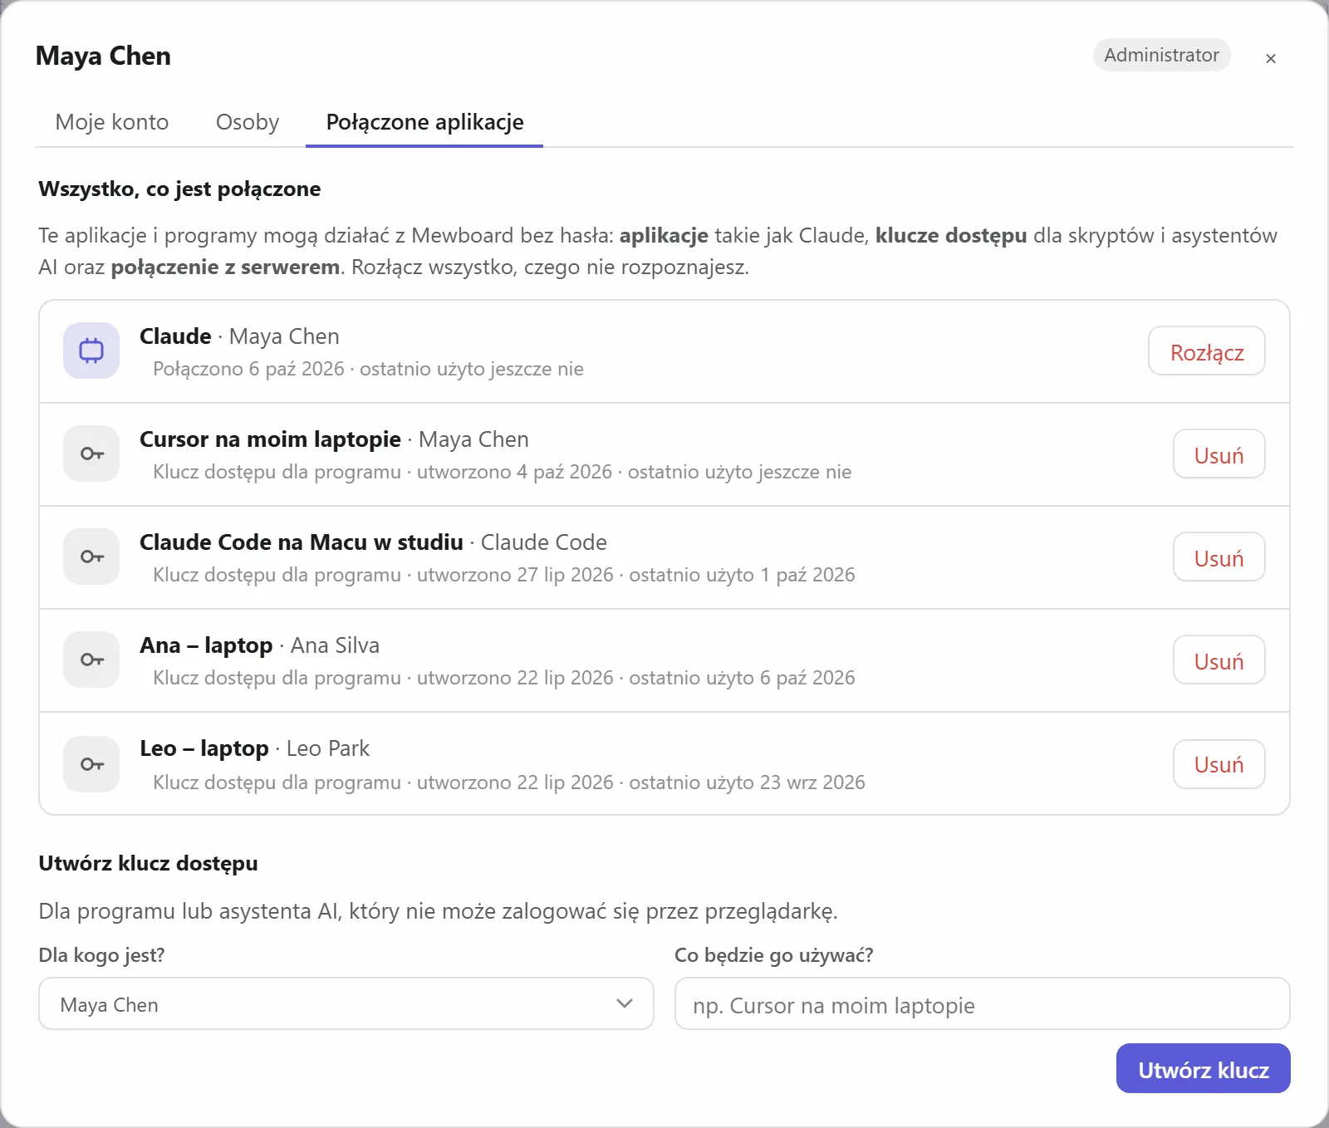The image size is (1329, 1128).
Task: Click the Claude app plug icon
Action: [91, 351]
